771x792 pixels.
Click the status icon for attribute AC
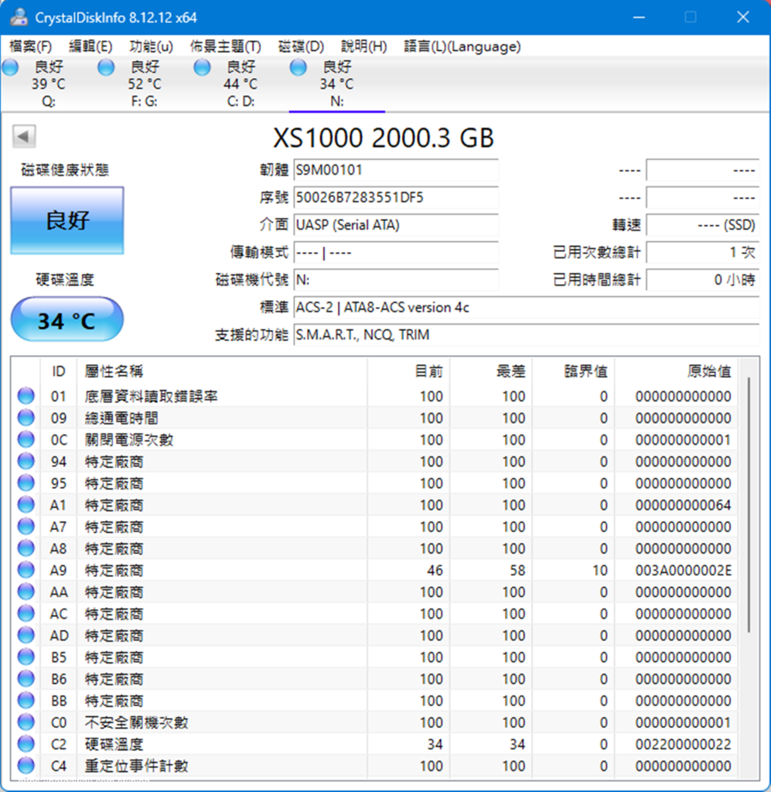coord(26,613)
